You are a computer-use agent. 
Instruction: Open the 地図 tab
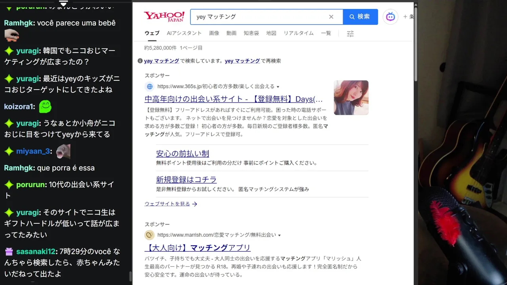(x=271, y=33)
